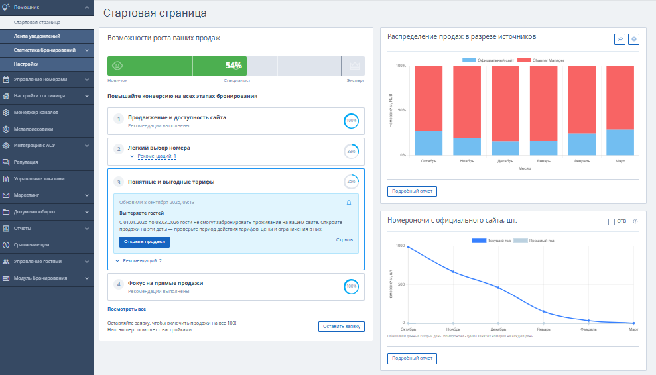Open Стартовая страница in the sidebar
656x375 pixels.
[x=47, y=22]
